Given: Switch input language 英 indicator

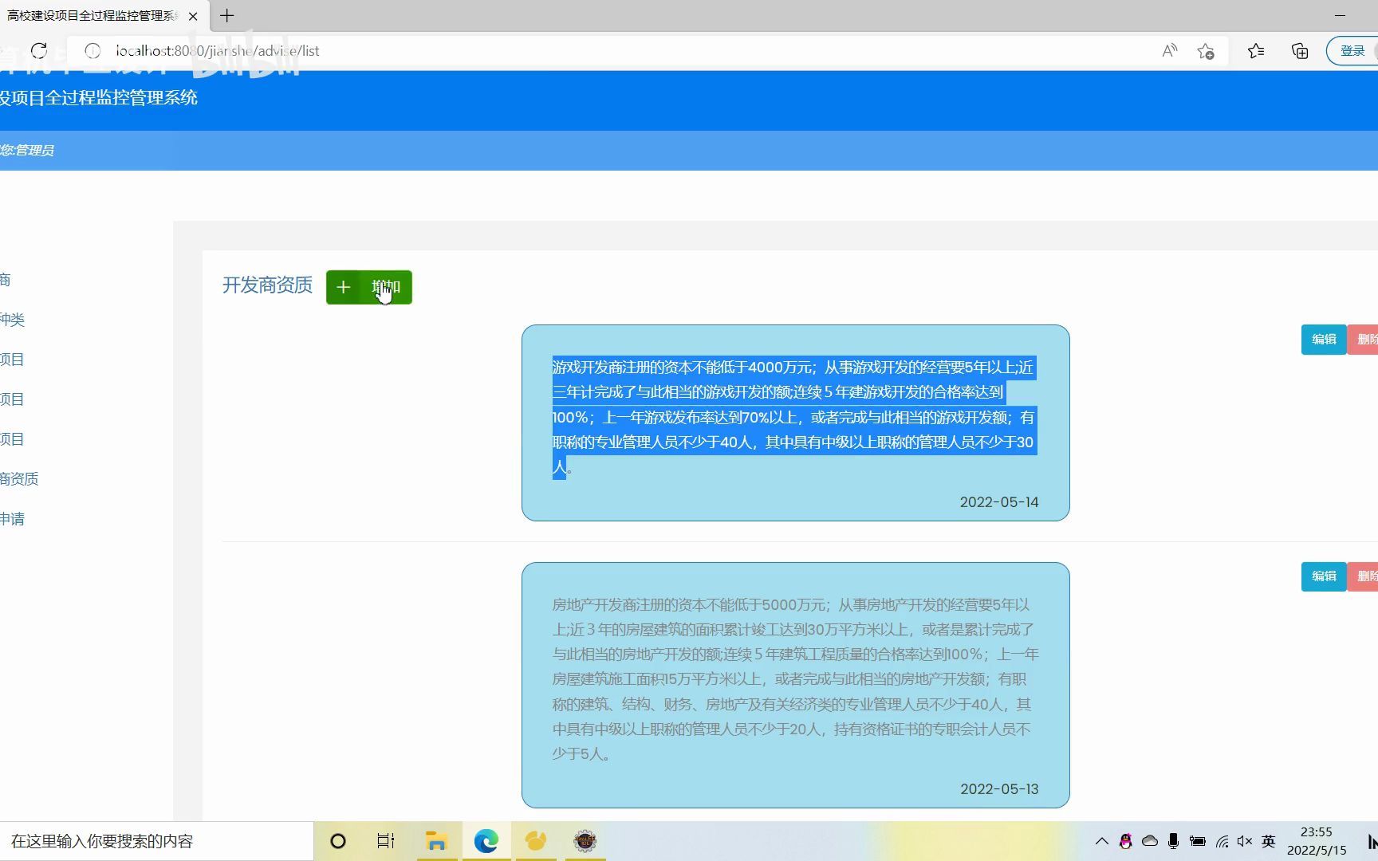Looking at the screenshot, I should click(1269, 841).
